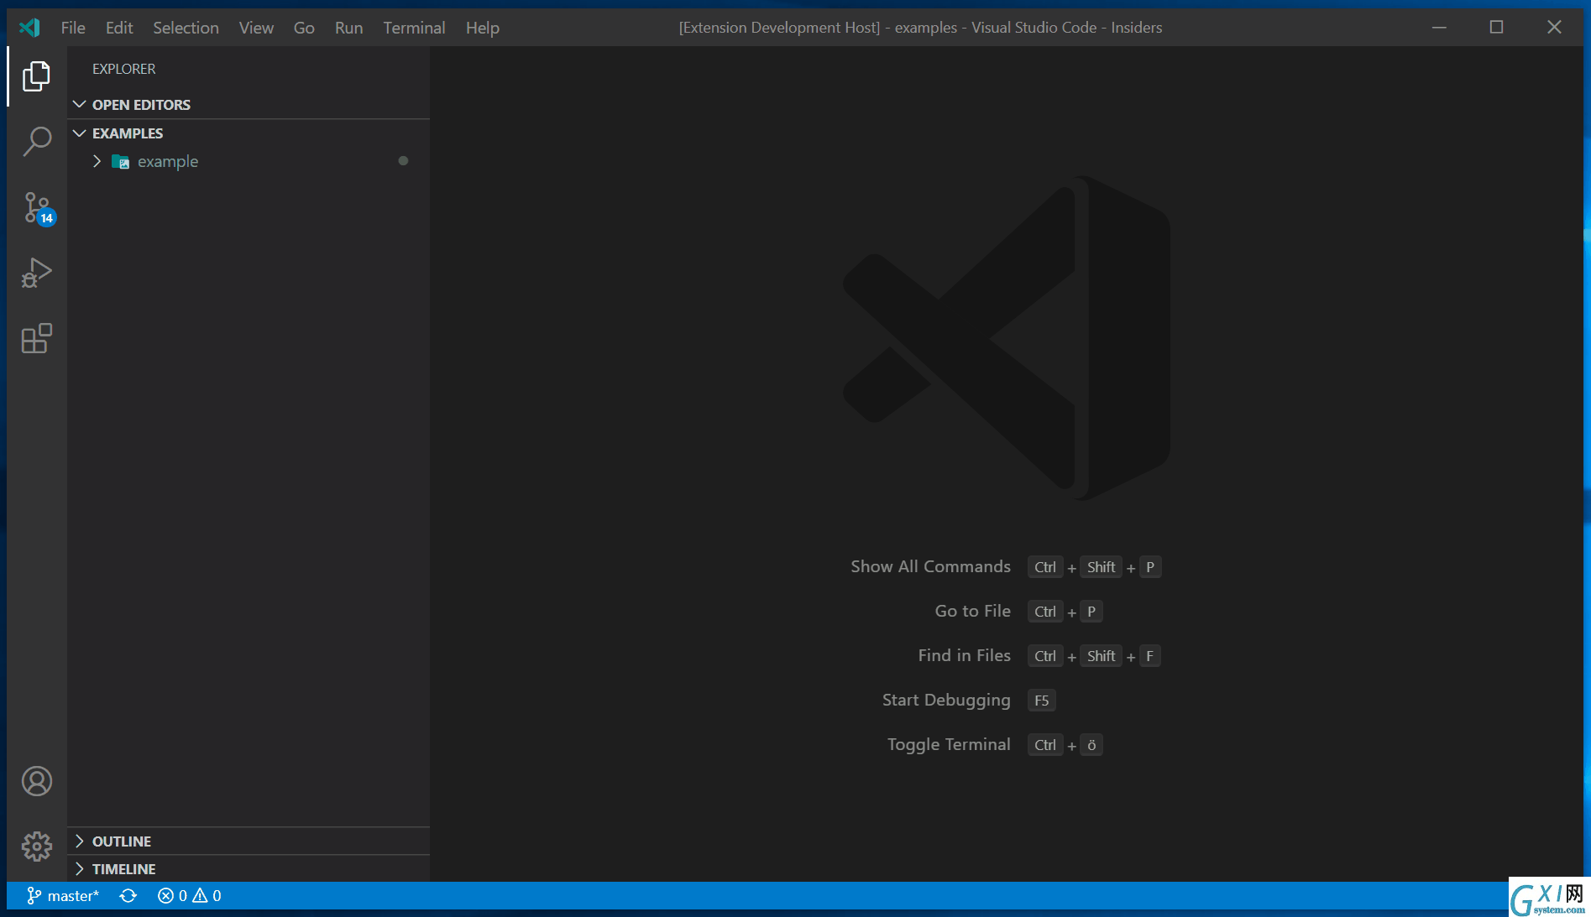Click the F5 key hint
Viewport: 1591px width, 917px height.
[1042, 701]
